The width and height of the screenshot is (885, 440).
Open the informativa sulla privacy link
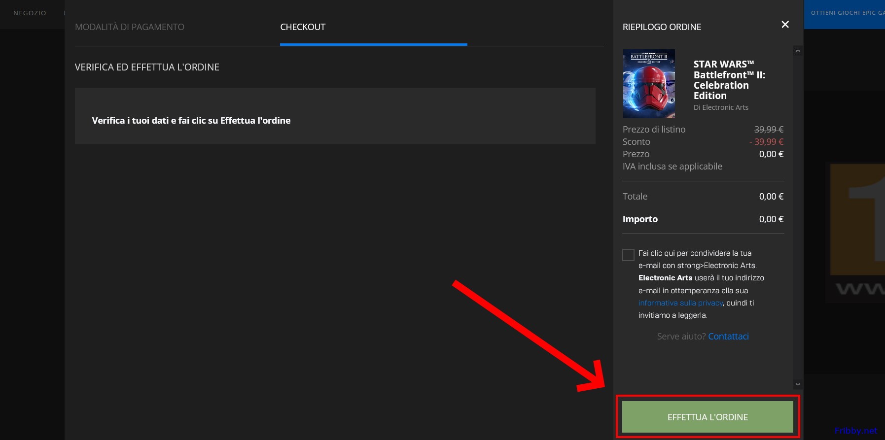click(x=680, y=303)
